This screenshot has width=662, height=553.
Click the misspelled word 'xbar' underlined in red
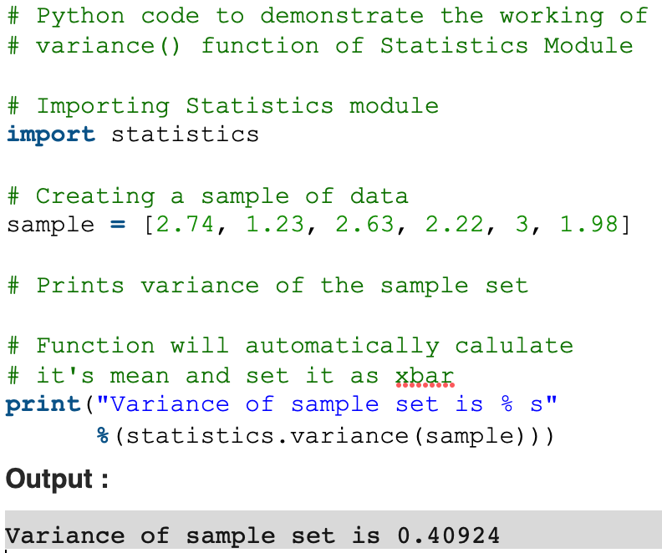pos(424,376)
